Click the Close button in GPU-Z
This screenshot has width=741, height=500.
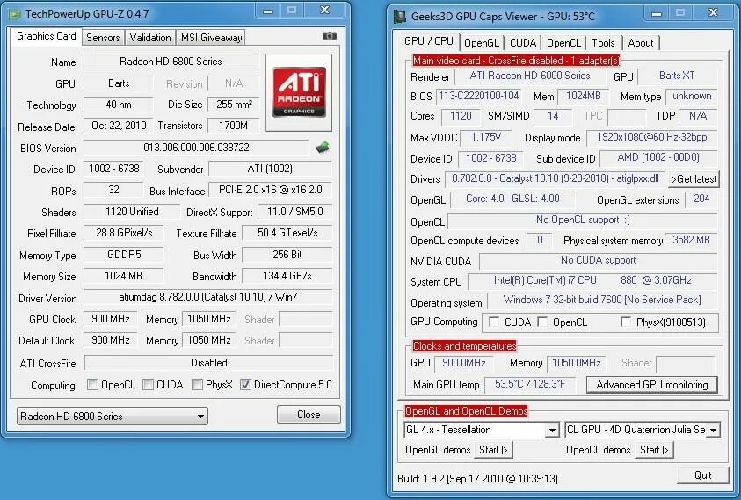click(309, 415)
